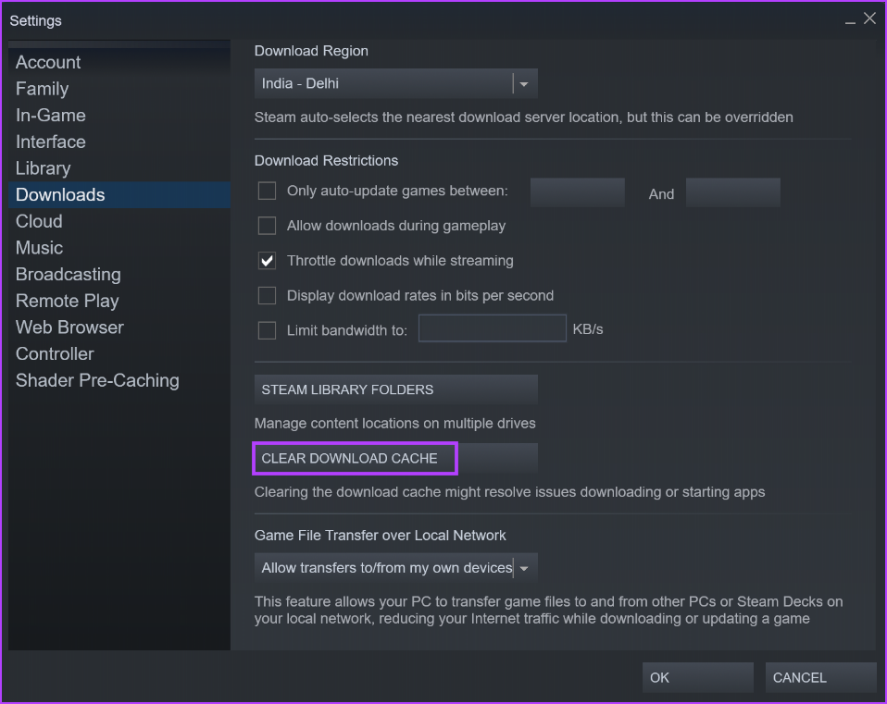Expand the Game File Transfer dropdown

[x=524, y=567]
